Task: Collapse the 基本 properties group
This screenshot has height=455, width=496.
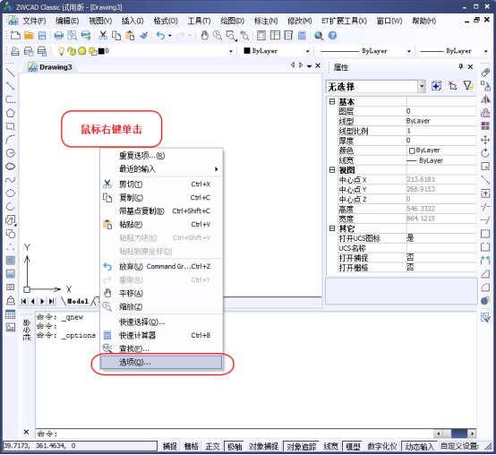Action: pyautogui.click(x=332, y=101)
